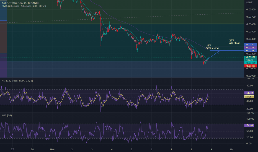Select the EMA indicator legend label
Image resolution: width=258 pixels, height=152 pixels.
click(x=24, y=6)
